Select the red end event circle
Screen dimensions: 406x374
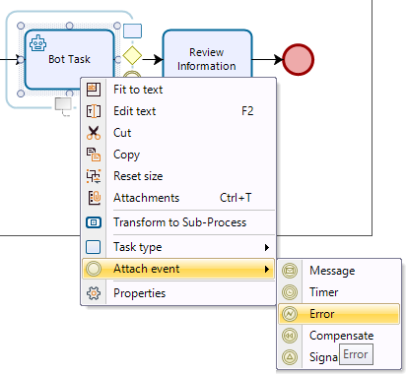(299, 60)
